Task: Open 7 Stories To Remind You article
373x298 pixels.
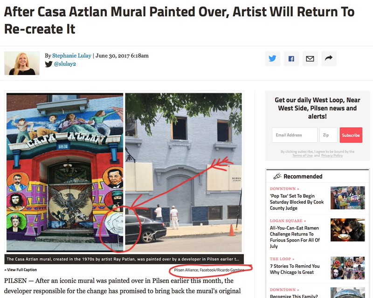Action: click(x=295, y=269)
